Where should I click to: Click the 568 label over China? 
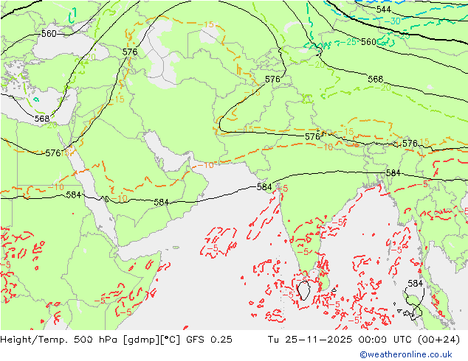click(375, 79)
